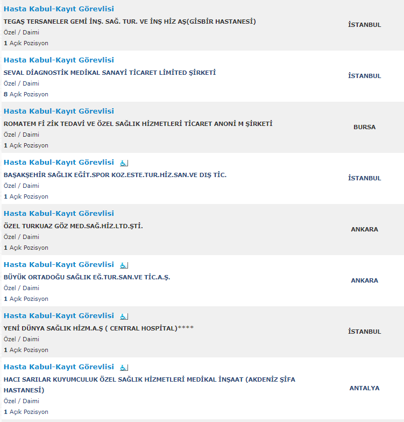
Task: Open the Büyük Ortadoğu Sağlık job title link
Action: [59, 265]
